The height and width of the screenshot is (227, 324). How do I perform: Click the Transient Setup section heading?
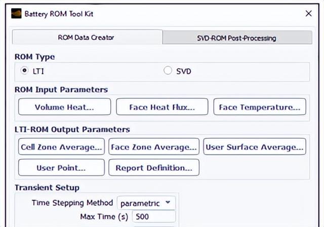tap(47, 188)
